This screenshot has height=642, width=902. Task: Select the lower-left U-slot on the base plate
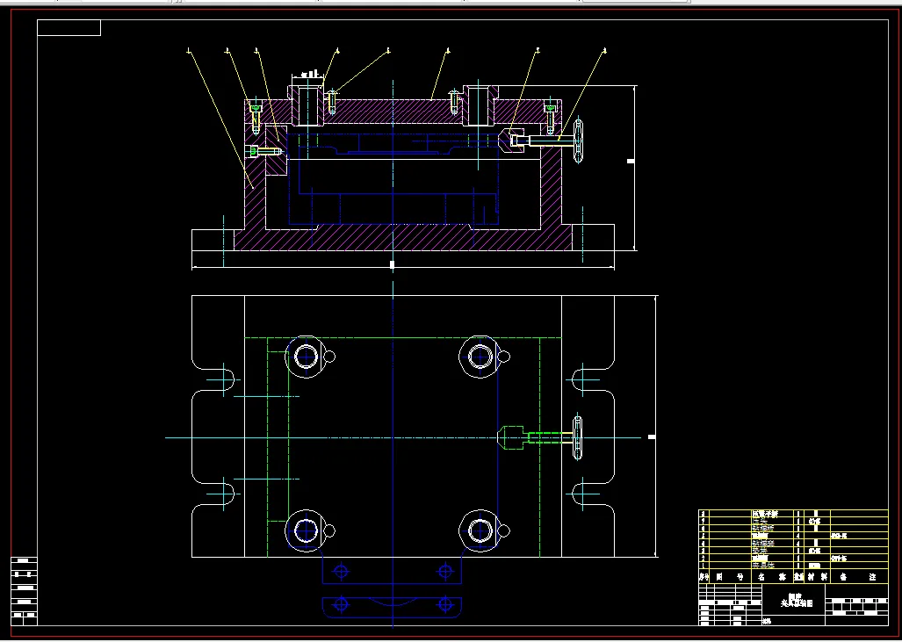213,494
